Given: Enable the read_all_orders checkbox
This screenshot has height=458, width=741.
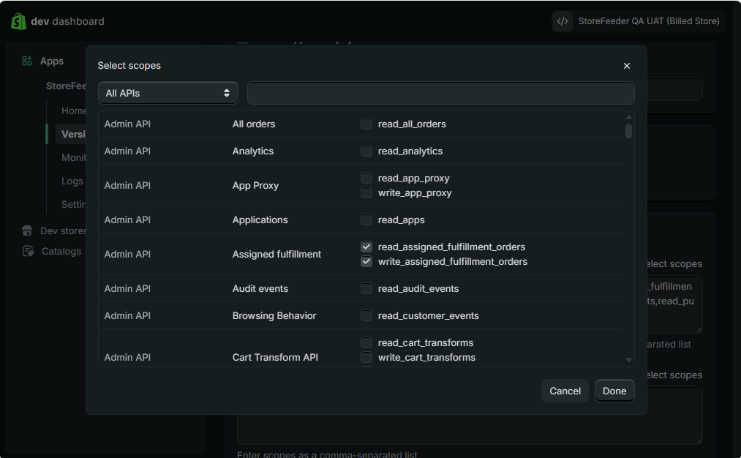Looking at the screenshot, I should click(366, 124).
